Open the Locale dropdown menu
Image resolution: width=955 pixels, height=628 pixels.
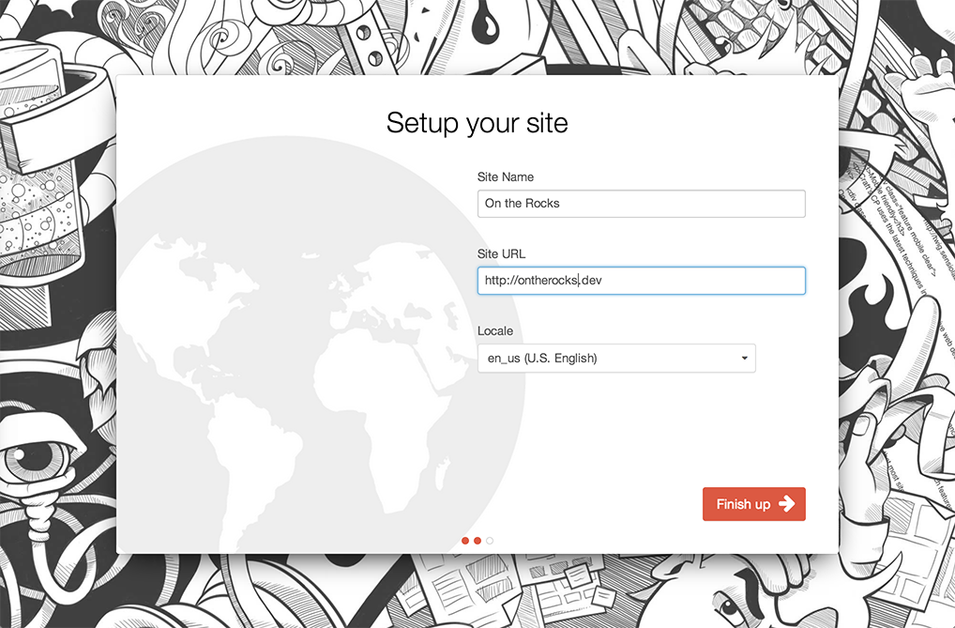coord(616,359)
